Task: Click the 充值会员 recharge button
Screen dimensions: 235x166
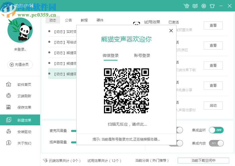Action: coord(20,65)
